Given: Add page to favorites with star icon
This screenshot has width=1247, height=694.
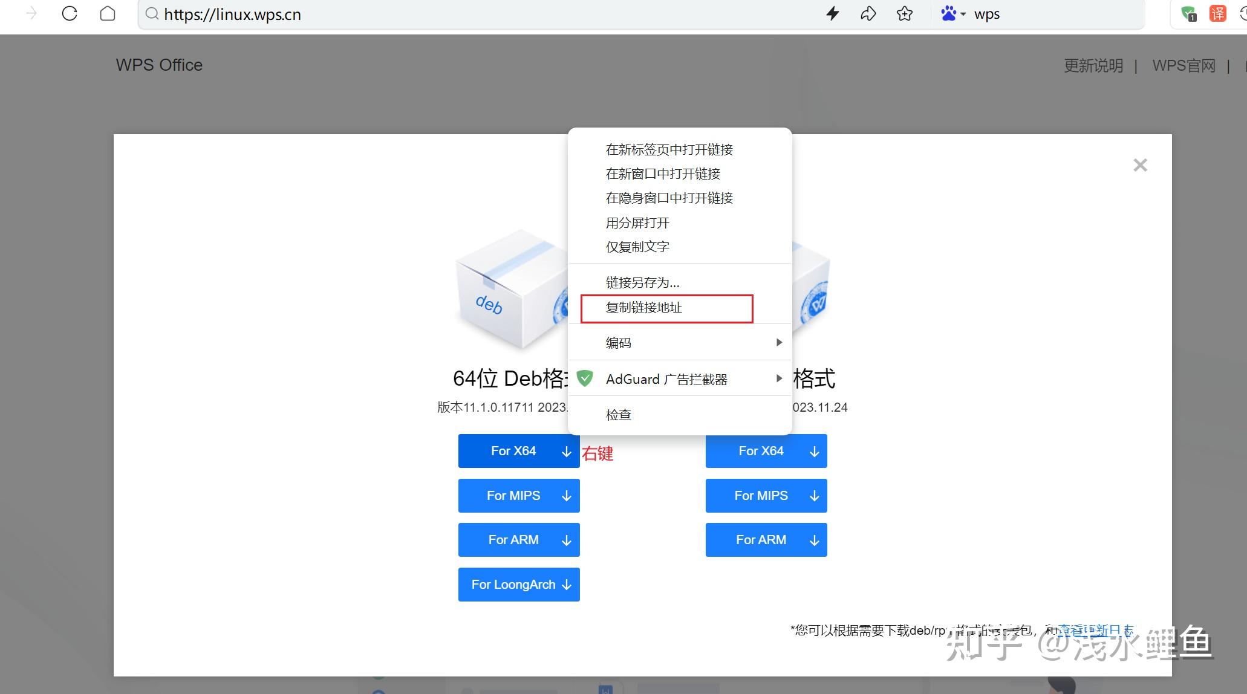Looking at the screenshot, I should [x=904, y=14].
